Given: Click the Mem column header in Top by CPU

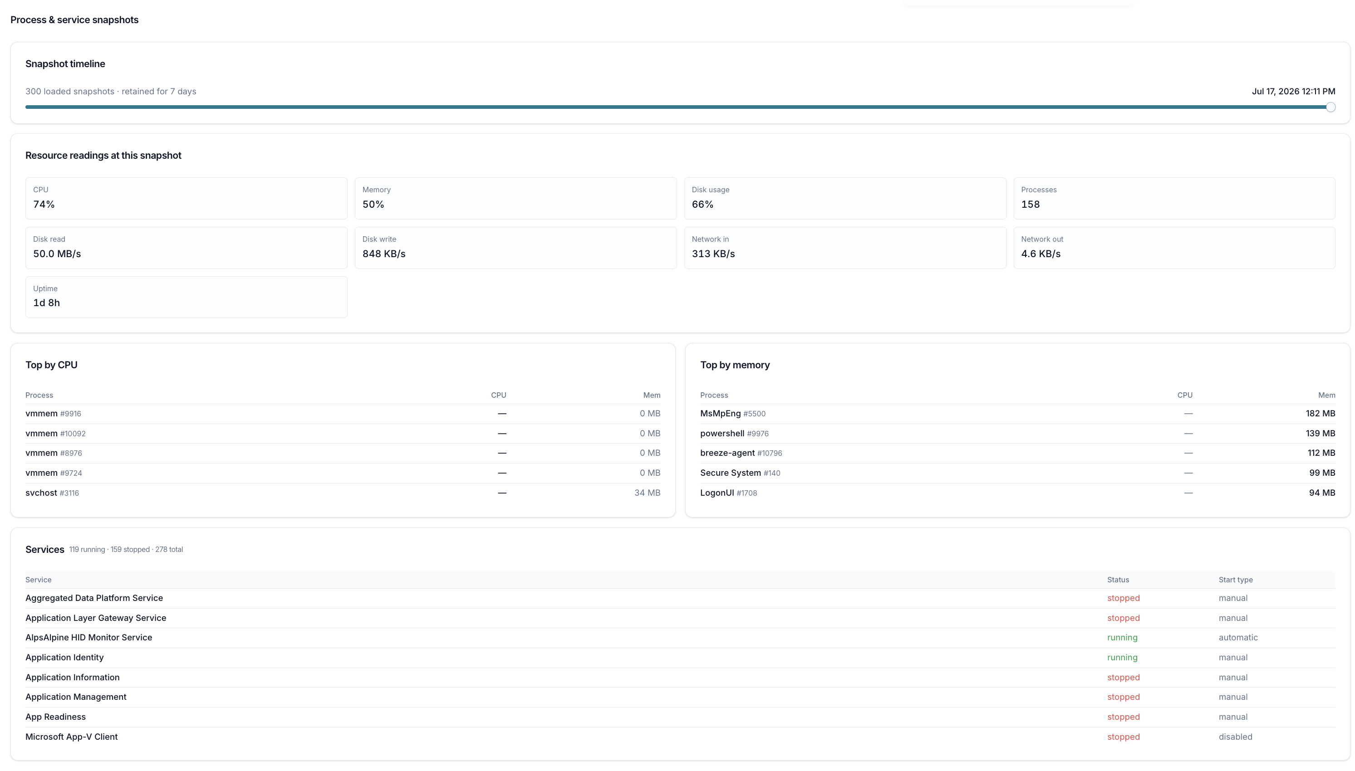Looking at the screenshot, I should [652, 395].
